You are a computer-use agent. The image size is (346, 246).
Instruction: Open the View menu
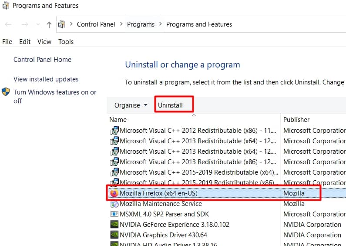point(44,41)
